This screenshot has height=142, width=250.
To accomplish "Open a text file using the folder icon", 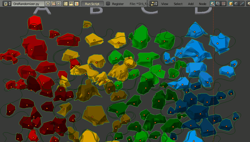I will tap(53, 4).
